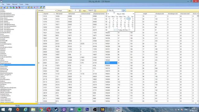Go to previous month in calendar

pyautogui.click(x=108, y=14)
